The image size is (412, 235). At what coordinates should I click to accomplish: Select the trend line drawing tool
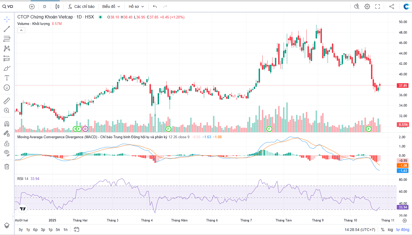click(x=7, y=29)
